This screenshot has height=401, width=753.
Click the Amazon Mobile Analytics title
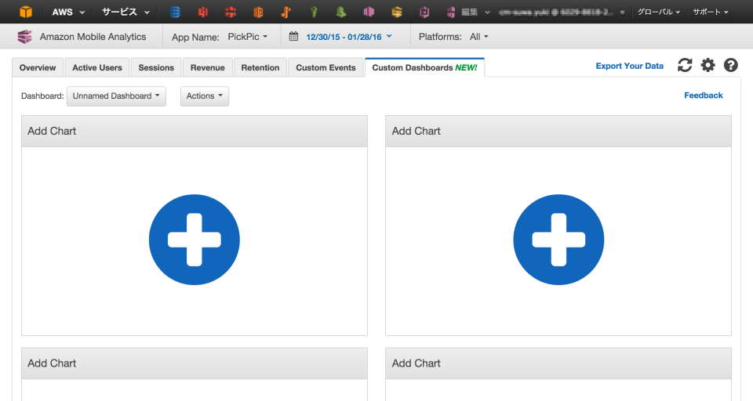click(93, 37)
